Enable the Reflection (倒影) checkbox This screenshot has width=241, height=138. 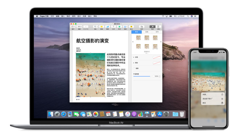coord(134,68)
